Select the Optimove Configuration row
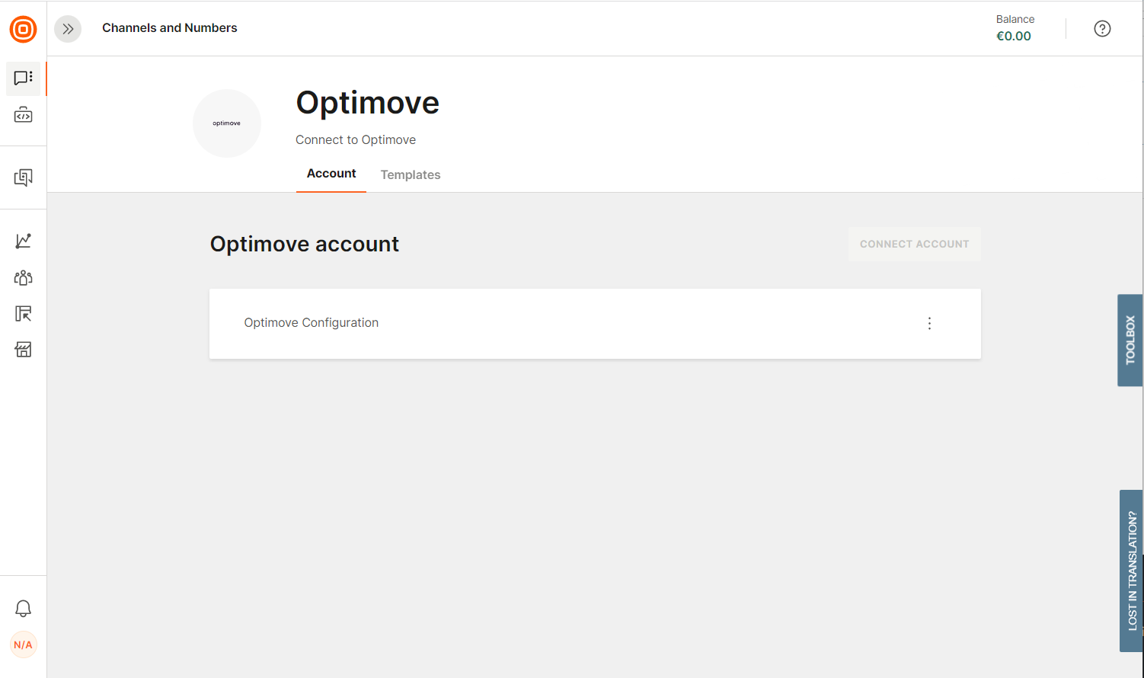The height and width of the screenshot is (678, 1144). coord(311,323)
